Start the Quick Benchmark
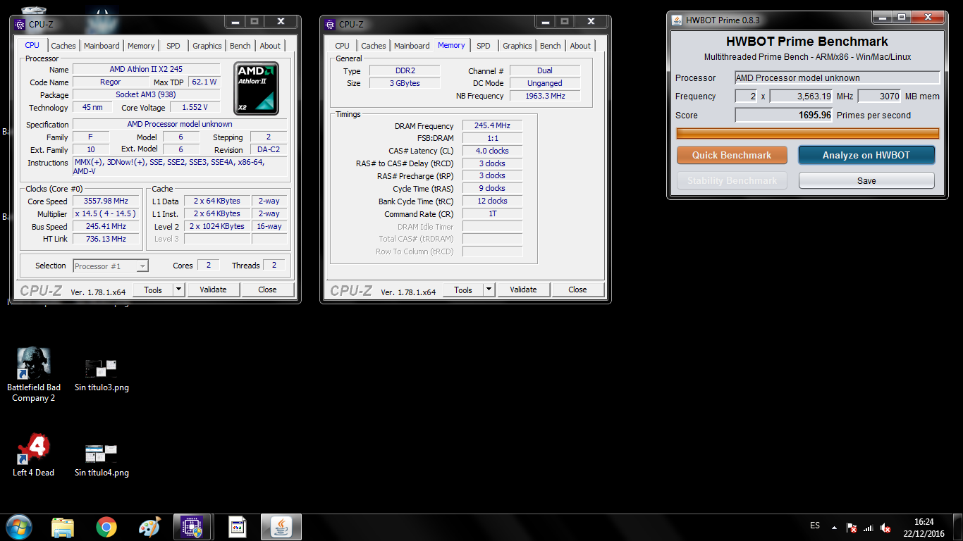The height and width of the screenshot is (541, 963). tap(732, 155)
